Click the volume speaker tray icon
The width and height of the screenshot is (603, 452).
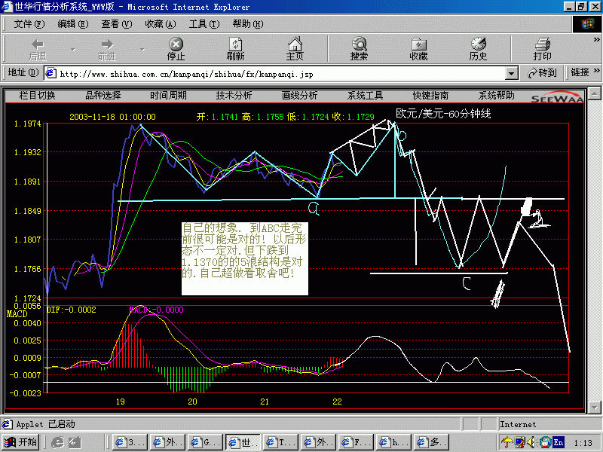(531, 442)
